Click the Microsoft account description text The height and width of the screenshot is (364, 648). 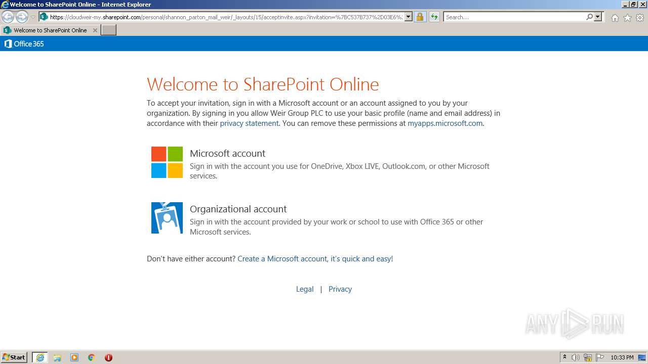(340, 171)
